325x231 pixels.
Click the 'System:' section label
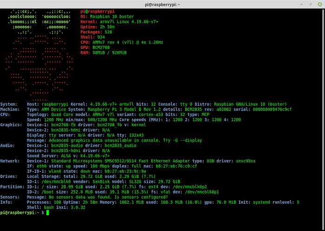tap(9, 104)
